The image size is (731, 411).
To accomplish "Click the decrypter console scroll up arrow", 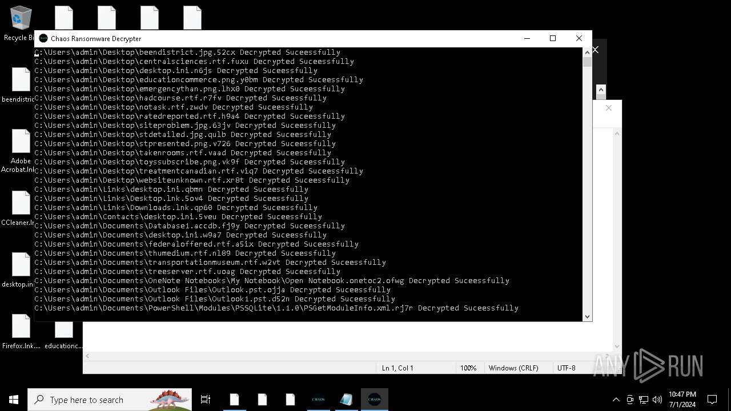I will [x=587, y=52].
